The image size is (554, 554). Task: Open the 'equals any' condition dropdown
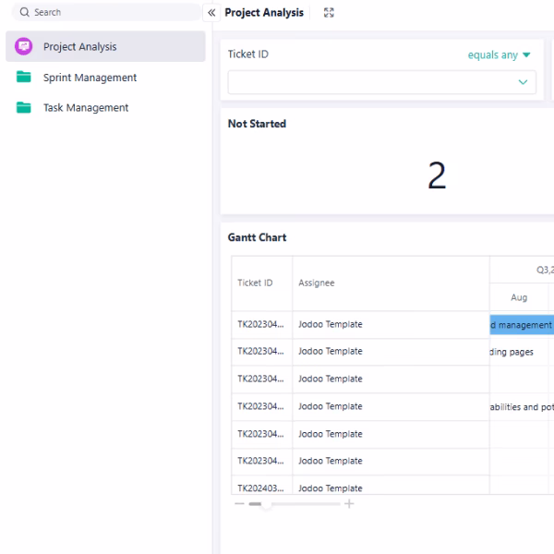499,55
